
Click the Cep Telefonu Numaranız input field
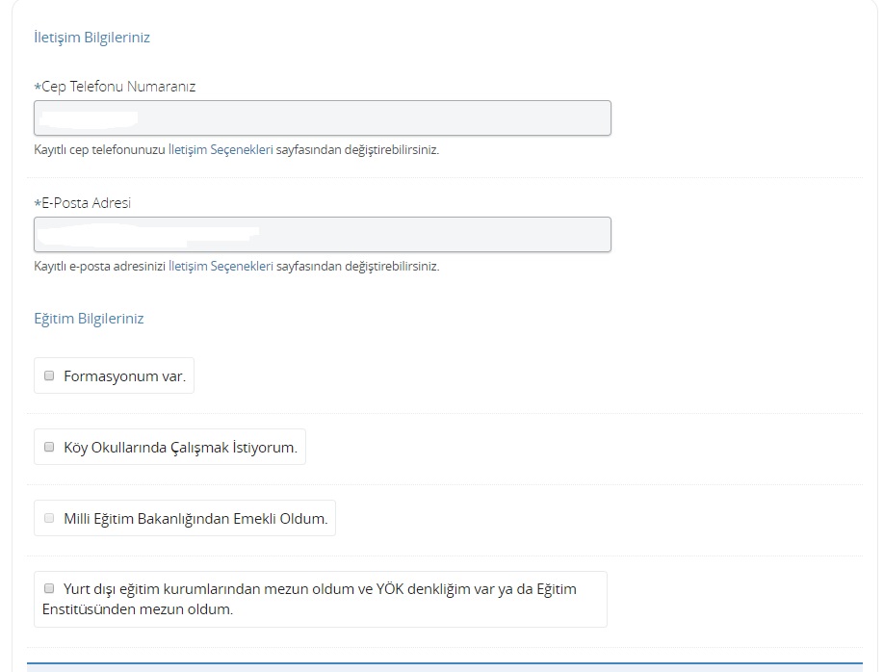(385, 117)
